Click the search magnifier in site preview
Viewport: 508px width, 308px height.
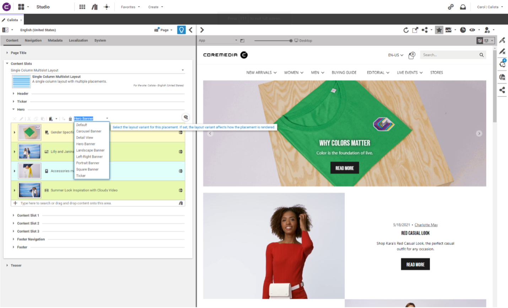click(x=481, y=55)
